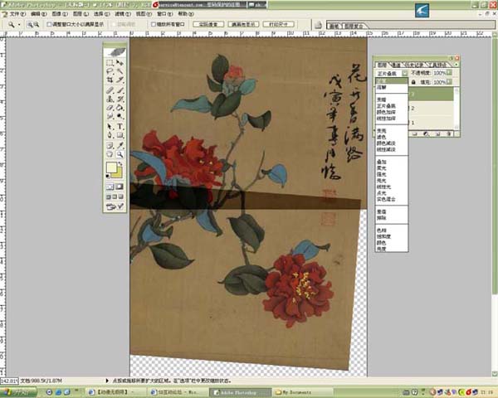Click the layer lock icon
This screenshot has height=398, width=498.
413,82
